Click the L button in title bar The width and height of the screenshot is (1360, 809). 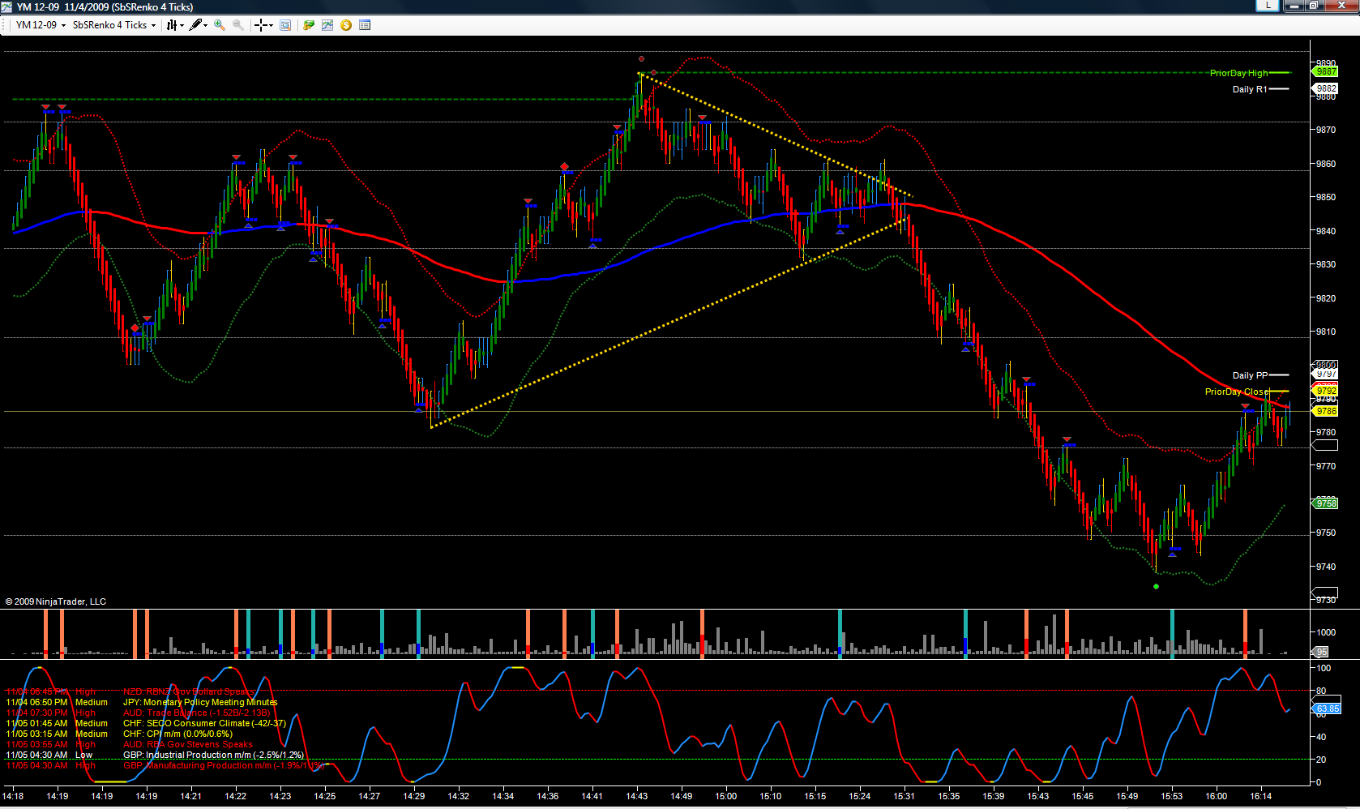point(1267,6)
